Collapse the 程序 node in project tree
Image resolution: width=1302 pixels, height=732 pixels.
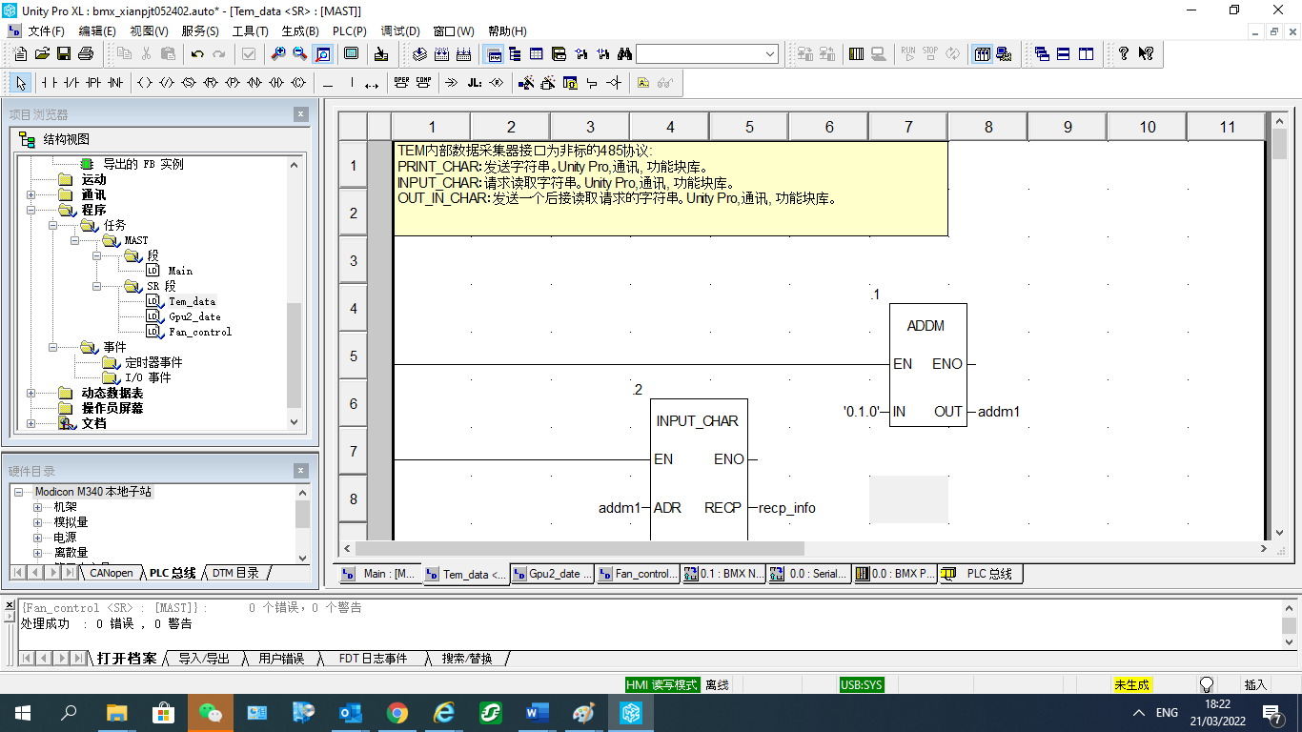pyautogui.click(x=31, y=210)
